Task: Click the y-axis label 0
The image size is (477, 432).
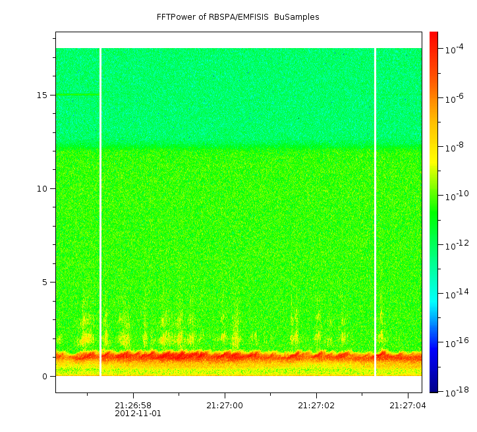Action: 45,377
